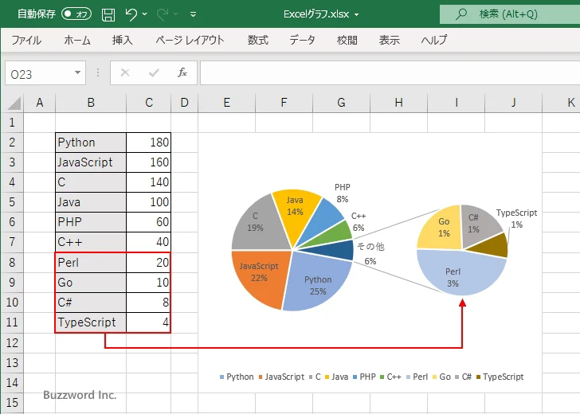Select the cell containing Python
This screenshot has width=580, height=414.
91,143
